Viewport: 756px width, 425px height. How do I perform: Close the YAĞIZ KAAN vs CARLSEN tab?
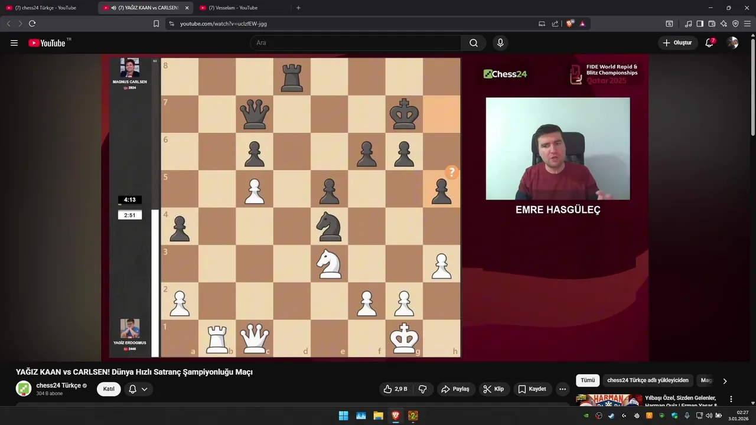[187, 8]
